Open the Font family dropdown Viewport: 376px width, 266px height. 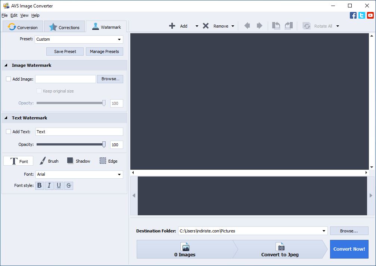pos(79,175)
